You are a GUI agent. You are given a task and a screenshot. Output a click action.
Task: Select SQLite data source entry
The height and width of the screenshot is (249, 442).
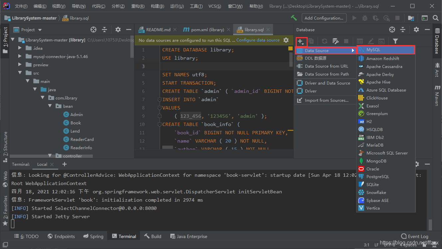click(386, 184)
